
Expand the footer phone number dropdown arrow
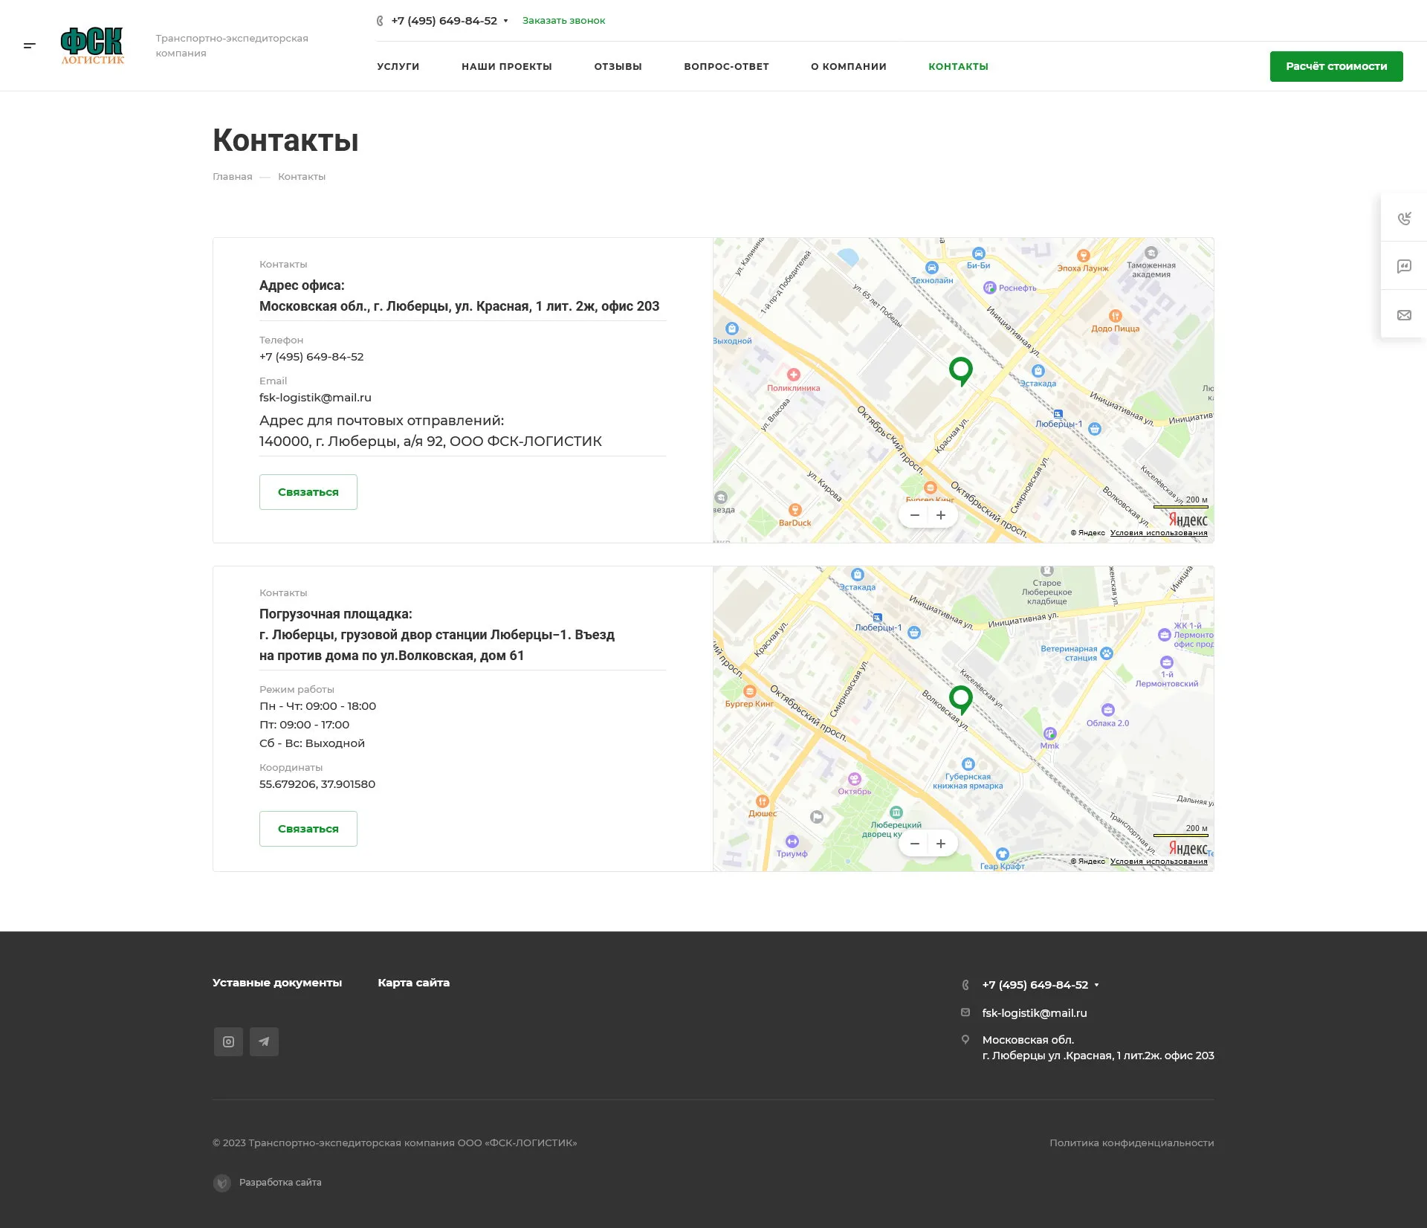[x=1097, y=985]
